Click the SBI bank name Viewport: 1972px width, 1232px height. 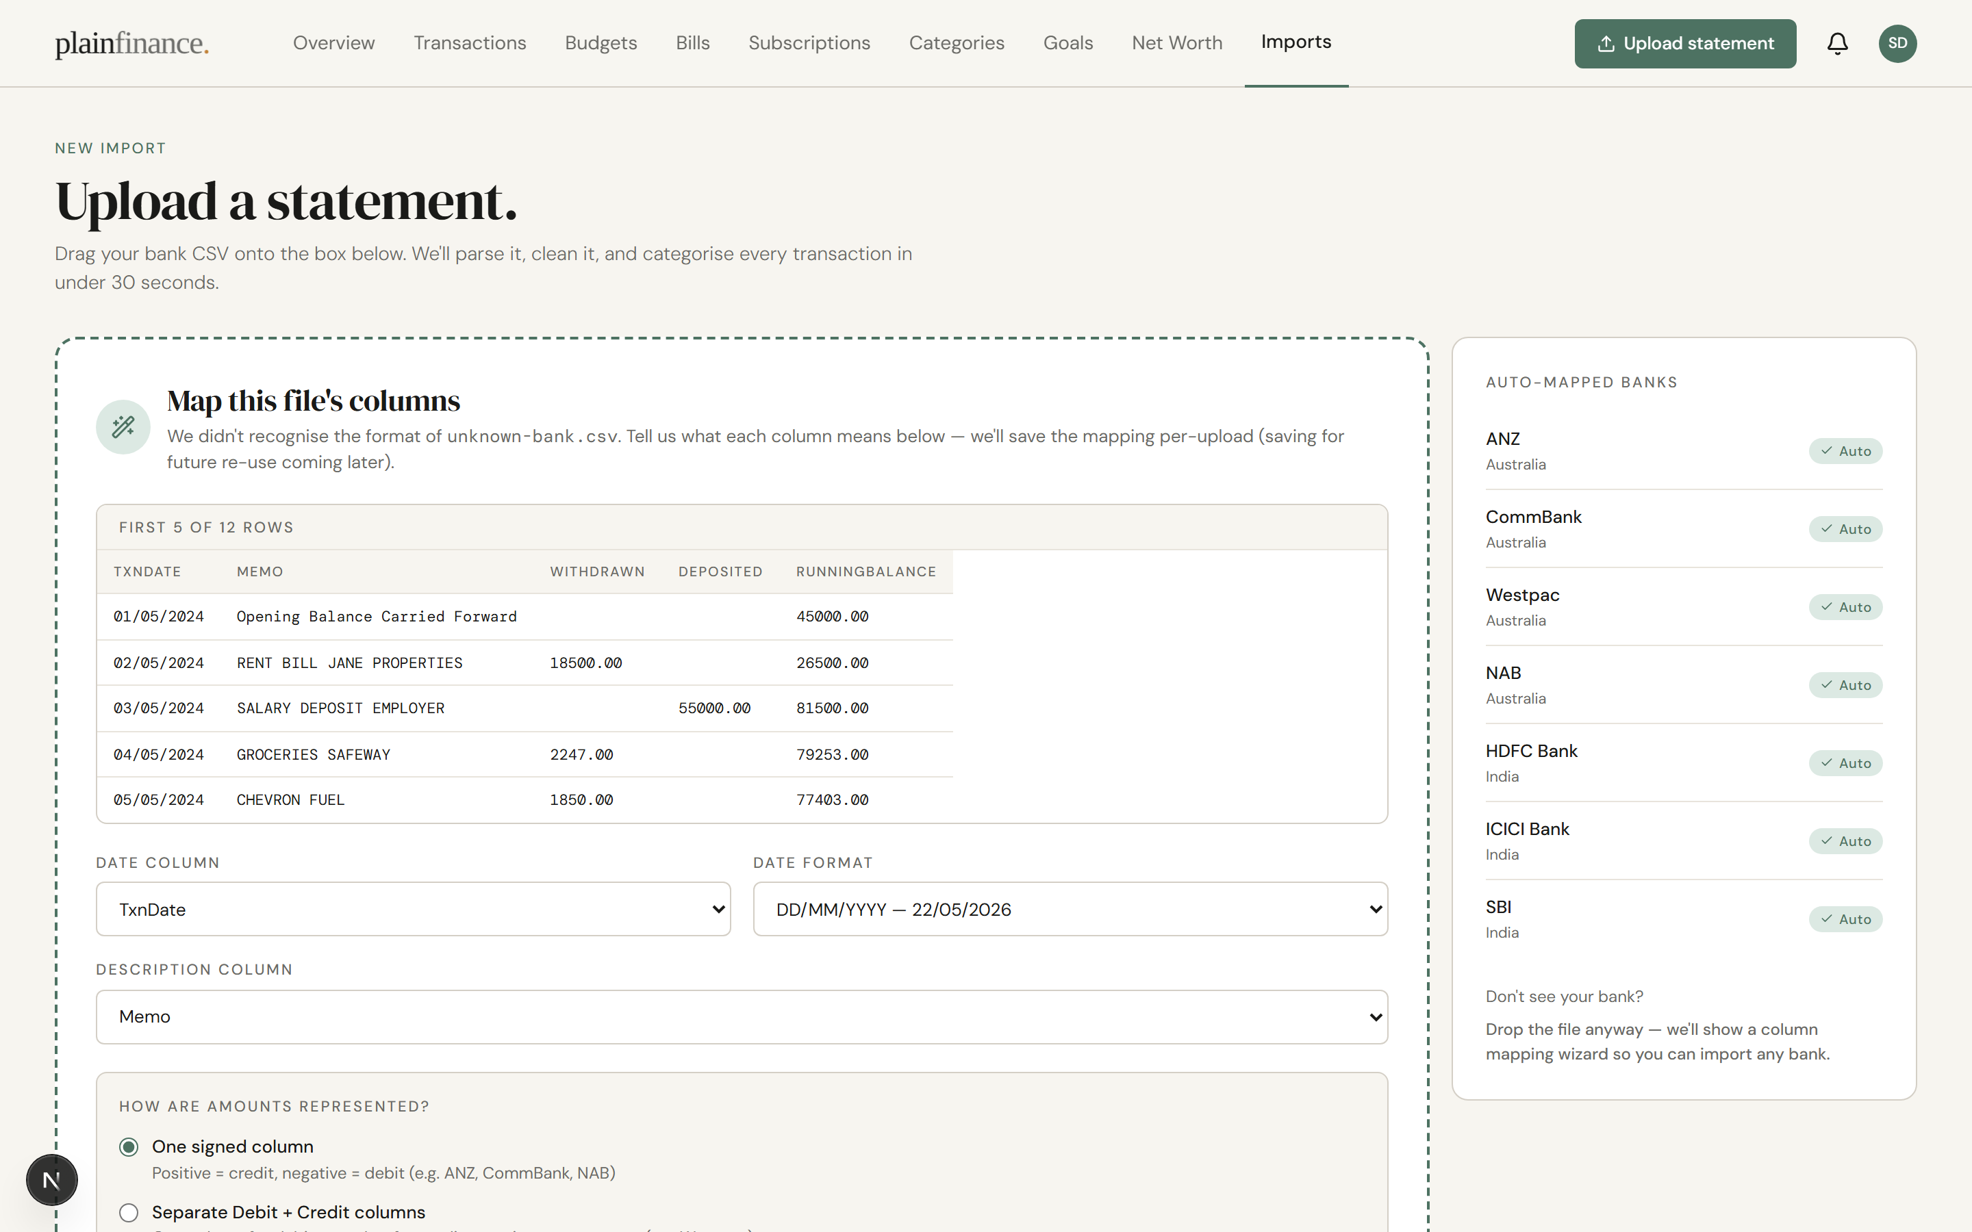tap(1499, 908)
